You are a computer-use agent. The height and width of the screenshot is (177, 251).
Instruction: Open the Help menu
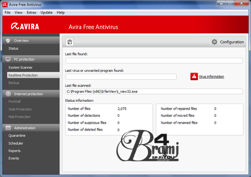click(61, 12)
